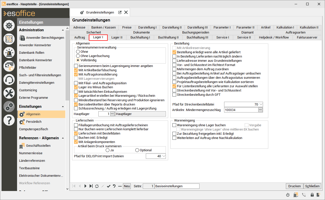Open the Helpdesk / Workflow tab

point(274,37)
